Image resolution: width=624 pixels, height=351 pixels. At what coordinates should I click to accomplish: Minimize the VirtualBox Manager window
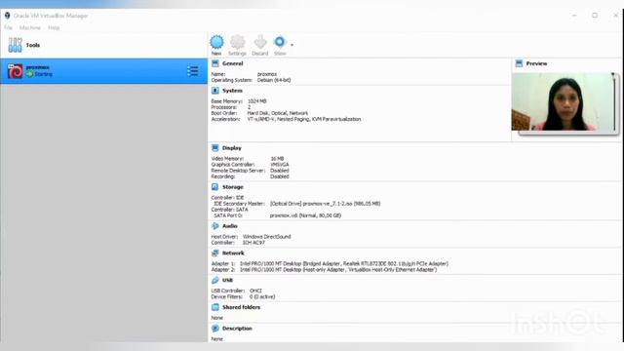pyautogui.click(x=574, y=16)
